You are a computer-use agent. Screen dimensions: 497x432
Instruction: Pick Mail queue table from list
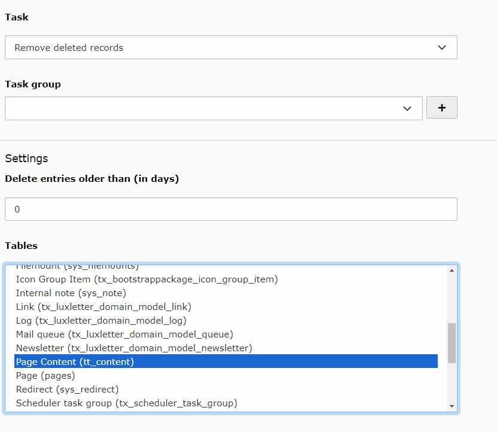coord(124,334)
